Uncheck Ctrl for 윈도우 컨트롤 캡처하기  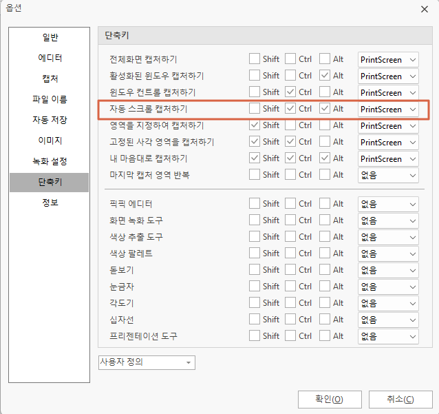coord(290,92)
